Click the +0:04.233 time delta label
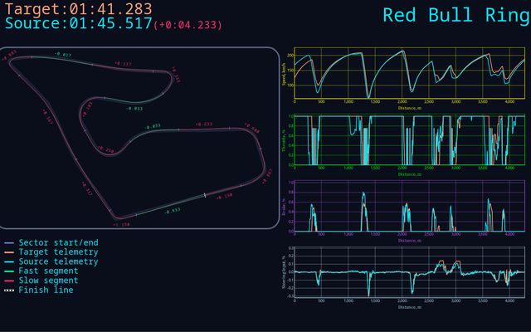 click(x=188, y=25)
